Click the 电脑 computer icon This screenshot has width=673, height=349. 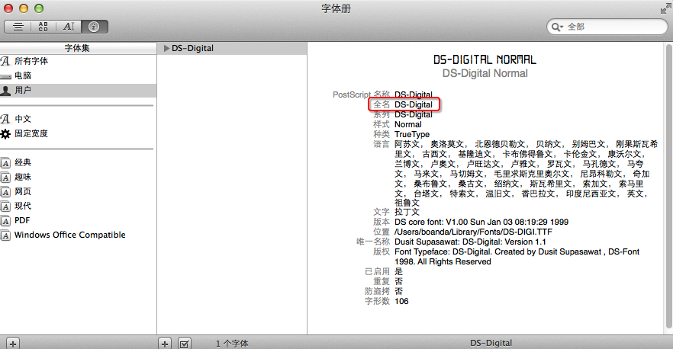tap(5, 77)
